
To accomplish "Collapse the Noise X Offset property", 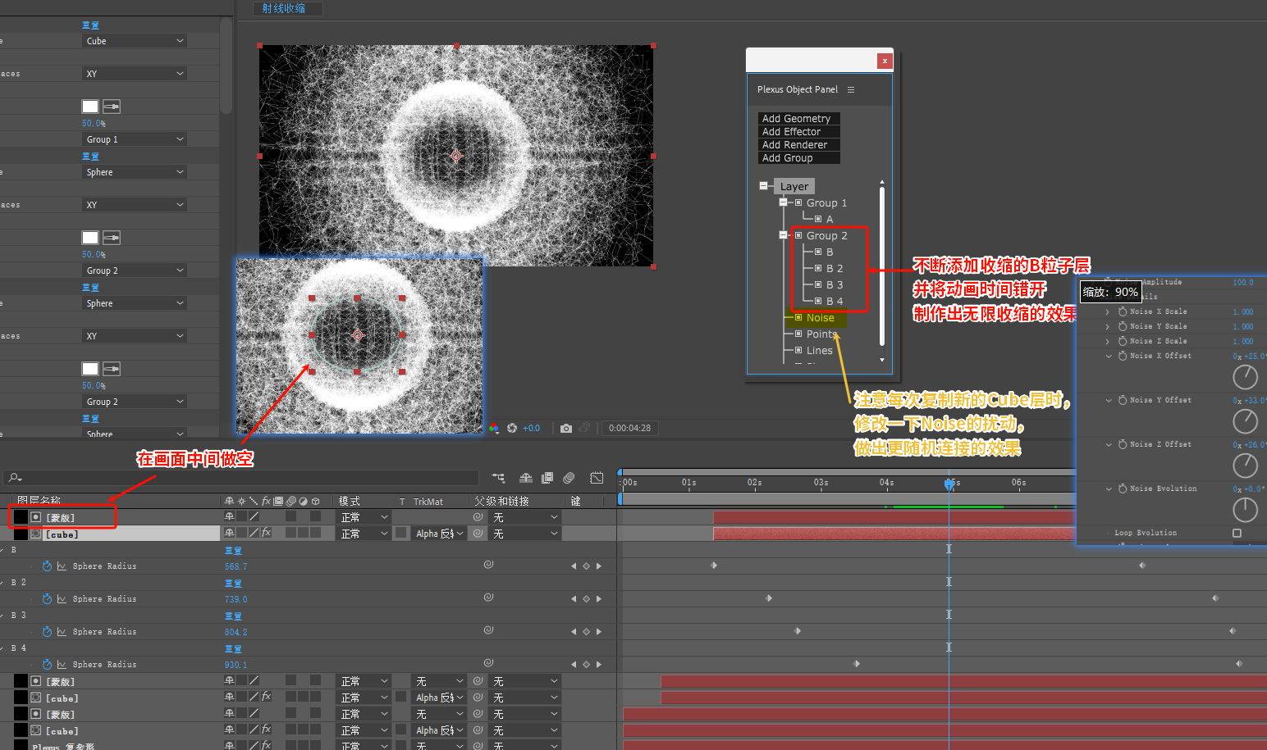I will point(1109,356).
